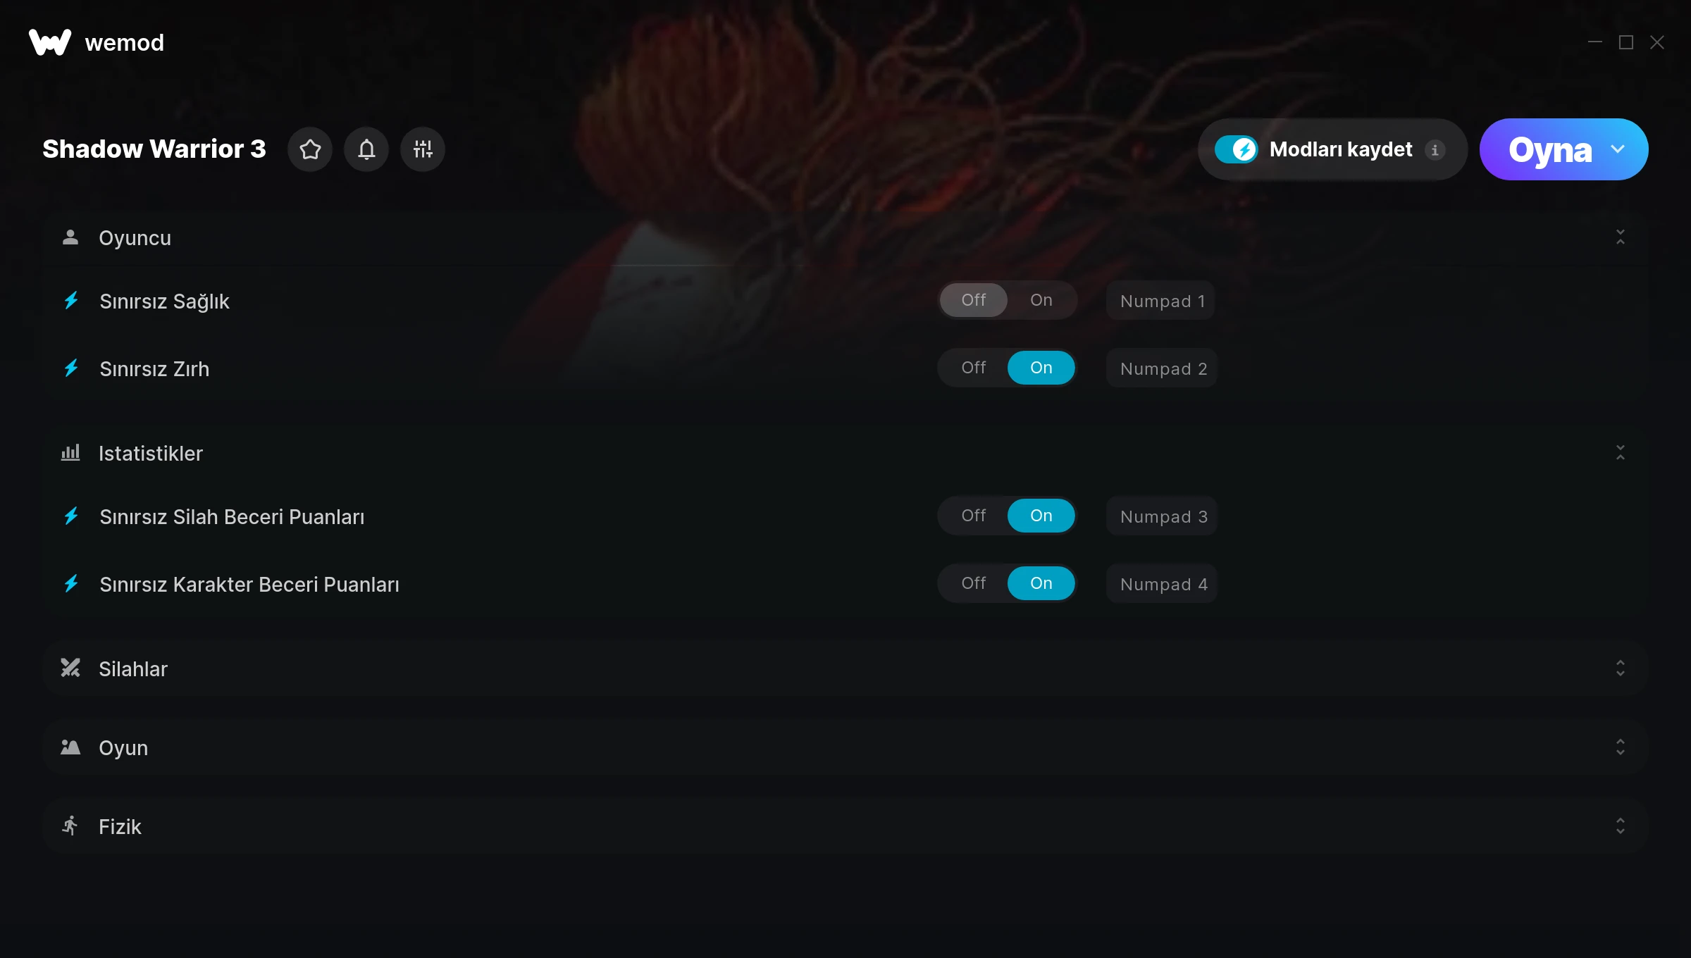Expand the Oyun section chevron
The width and height of the screenshot is (1691, 958).
[x=1621, y=747]
